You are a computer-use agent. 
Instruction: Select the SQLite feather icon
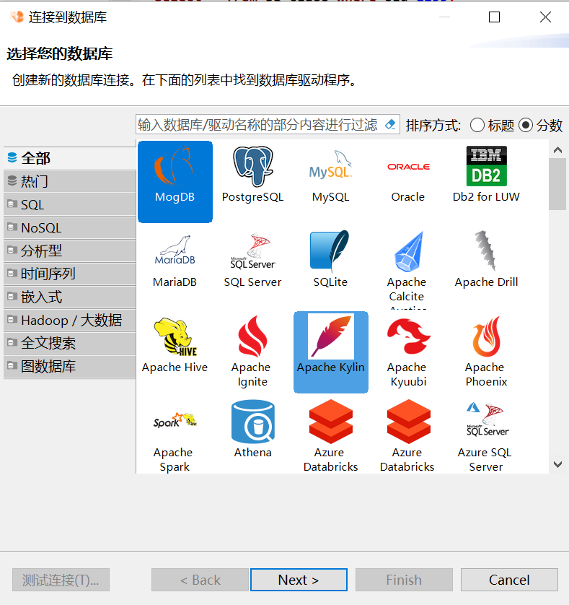[330, 251]
